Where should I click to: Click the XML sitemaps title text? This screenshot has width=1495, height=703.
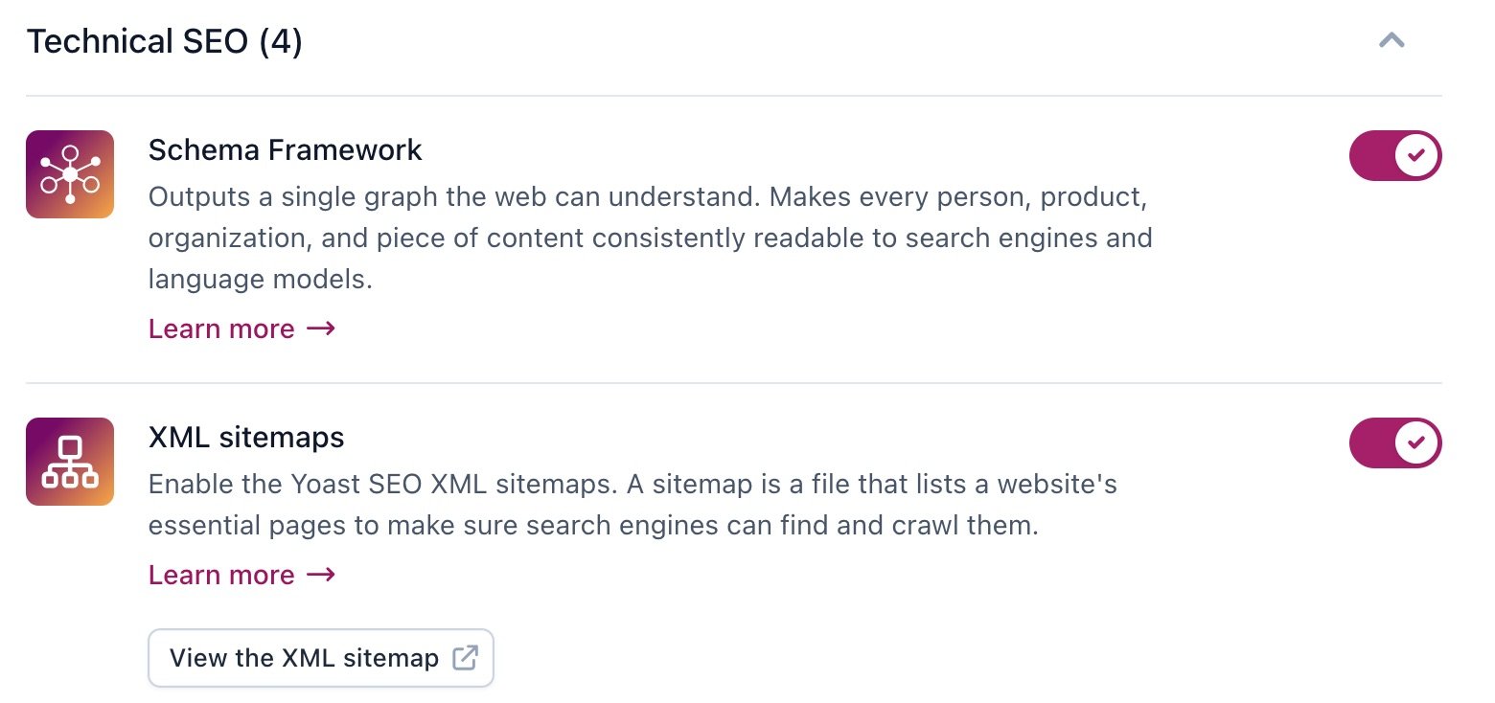[245, 437]
